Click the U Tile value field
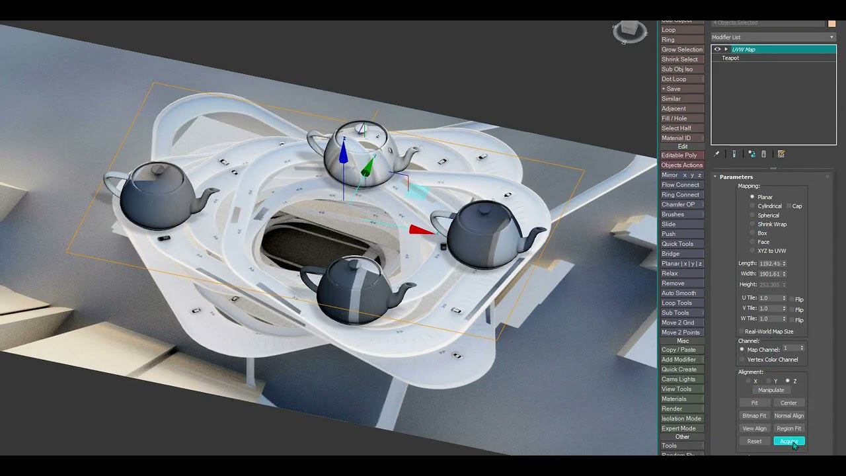 click(770, 298)
